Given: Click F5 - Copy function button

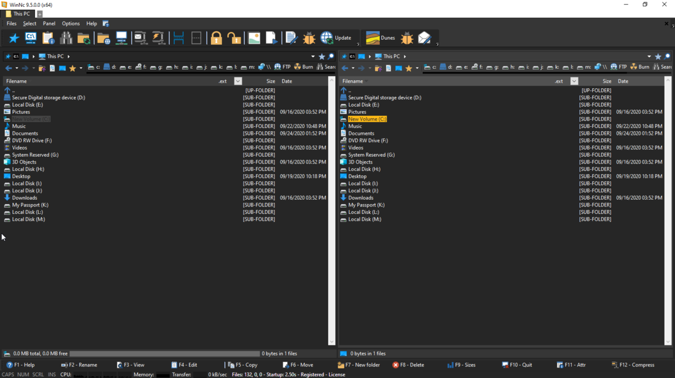Looking at the screenshot, I should [243, 365].
